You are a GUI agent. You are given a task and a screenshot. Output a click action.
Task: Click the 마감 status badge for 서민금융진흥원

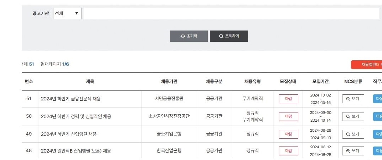(288, 99)
